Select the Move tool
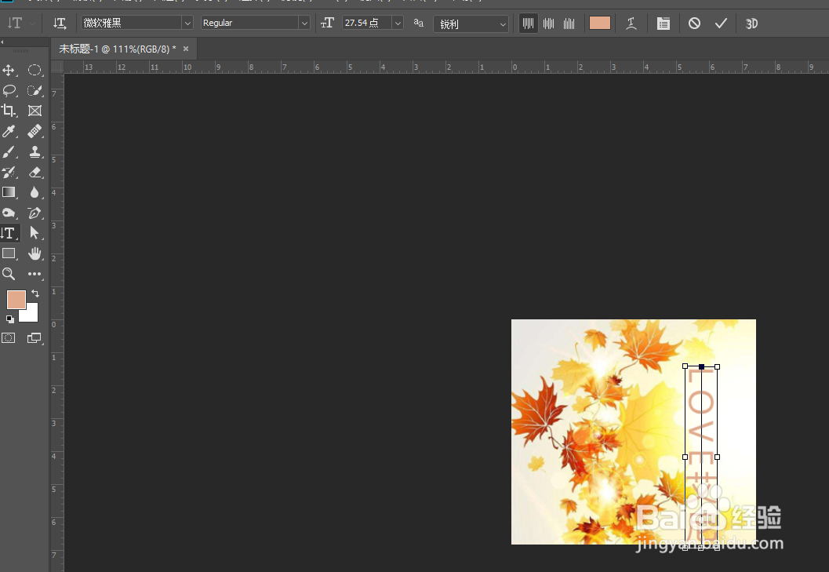Image resolution: width=829 pixels, height=572 pixels. 9,70
